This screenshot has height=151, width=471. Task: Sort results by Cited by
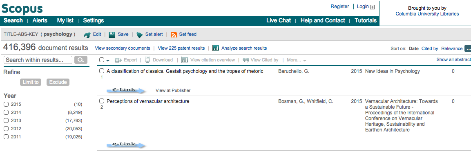click(430, 48)
